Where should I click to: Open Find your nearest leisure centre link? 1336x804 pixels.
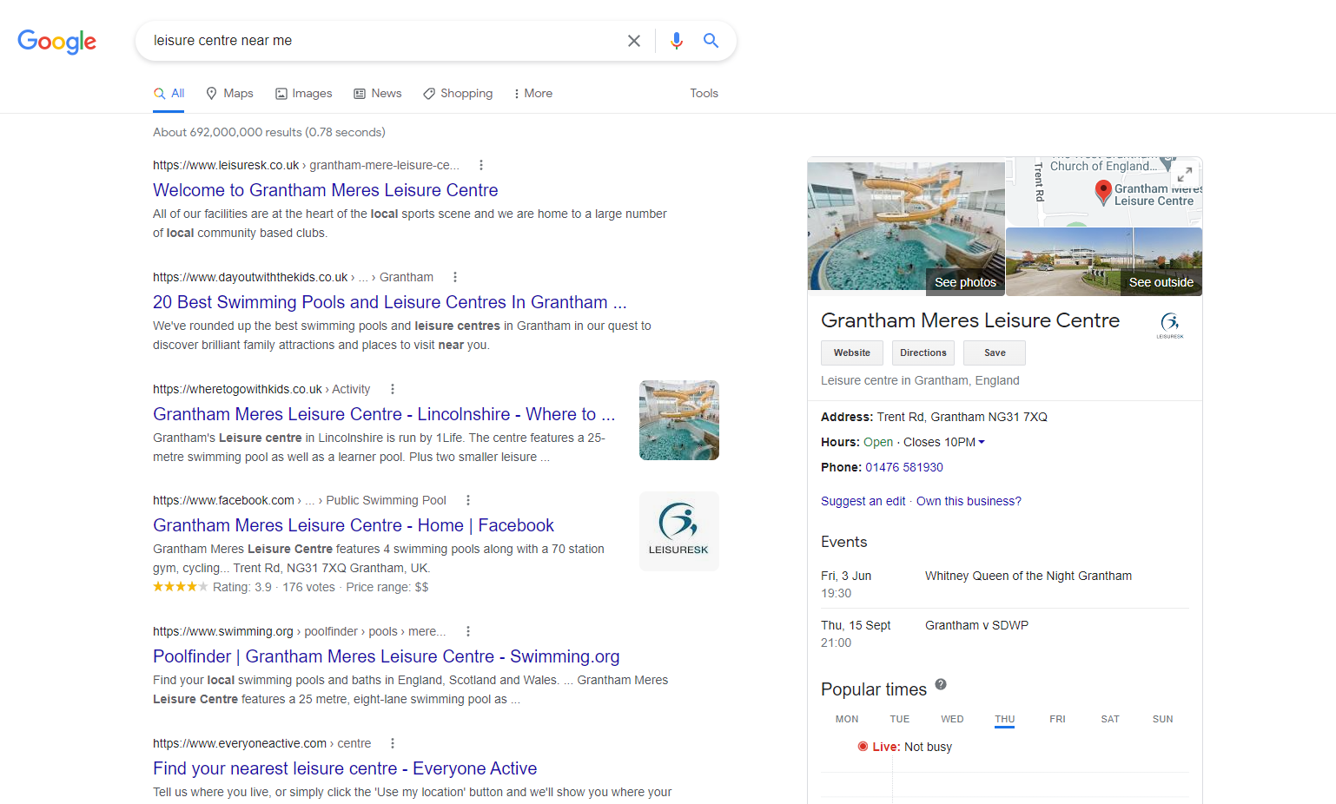click(345, 768)
